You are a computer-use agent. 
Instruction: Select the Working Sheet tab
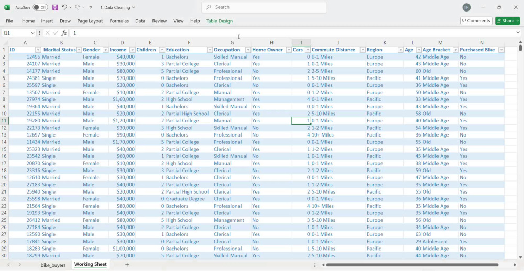click(x=90, y=264)
